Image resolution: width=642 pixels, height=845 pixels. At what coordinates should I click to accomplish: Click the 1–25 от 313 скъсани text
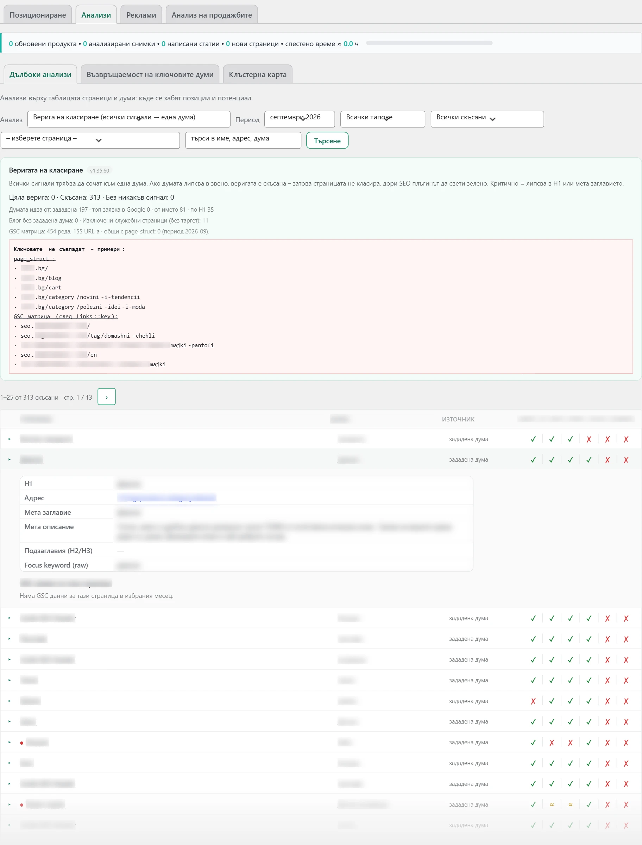tap(30, 397)
